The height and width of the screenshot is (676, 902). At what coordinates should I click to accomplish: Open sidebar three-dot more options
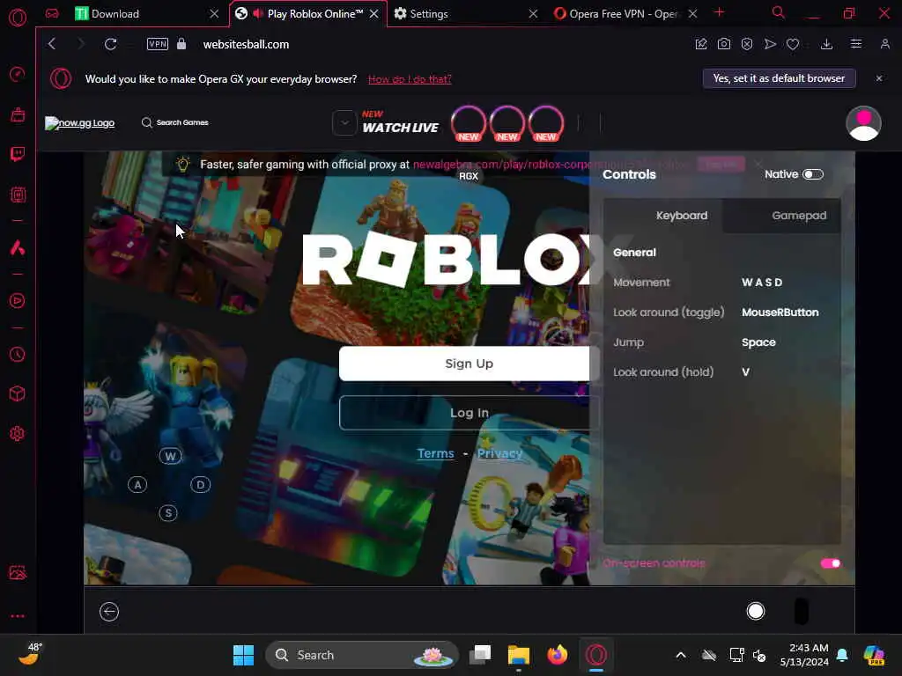[x=18, y=615]
